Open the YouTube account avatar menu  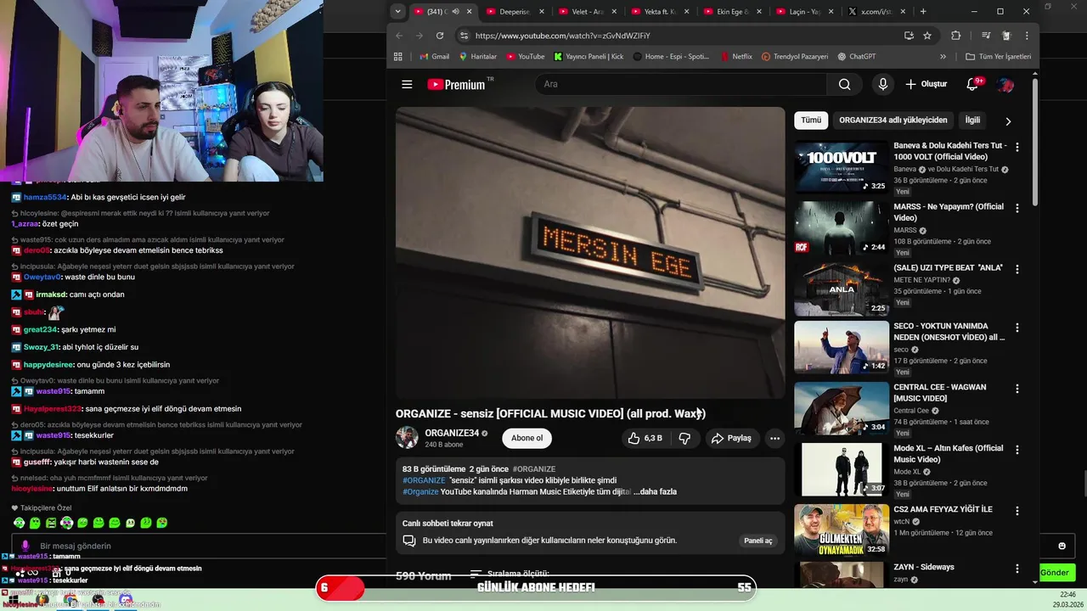pos(1005,84)
